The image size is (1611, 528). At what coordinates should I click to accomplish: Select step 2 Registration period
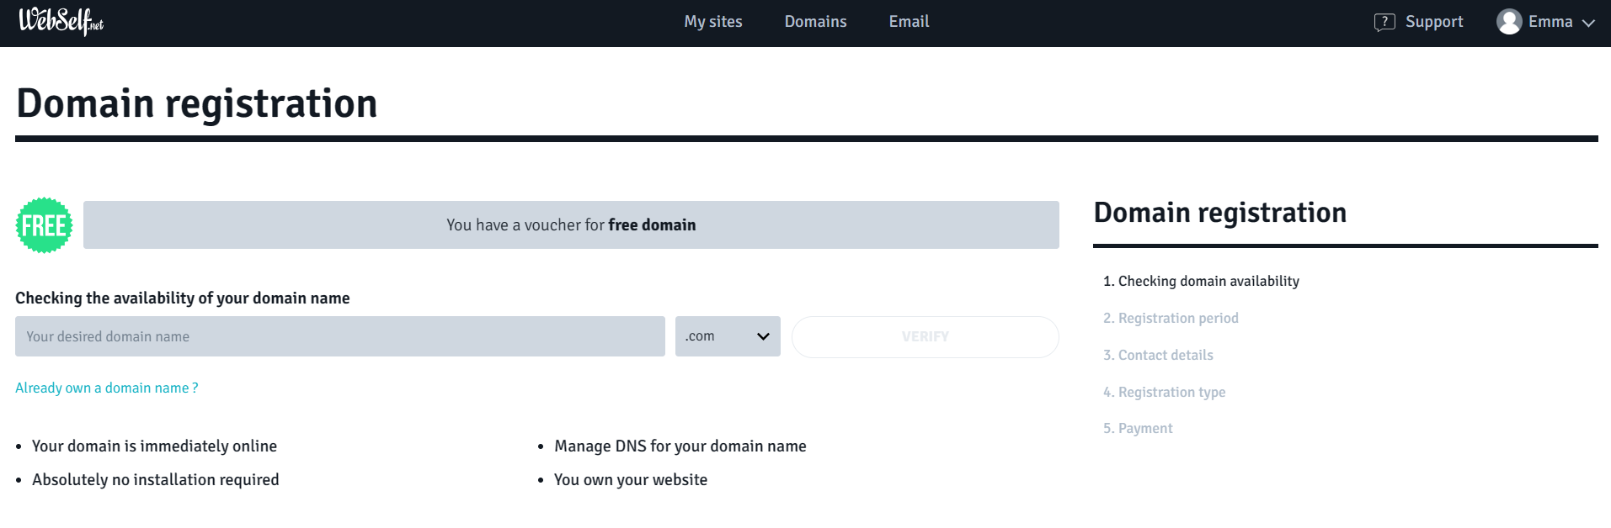(1171, 318)
